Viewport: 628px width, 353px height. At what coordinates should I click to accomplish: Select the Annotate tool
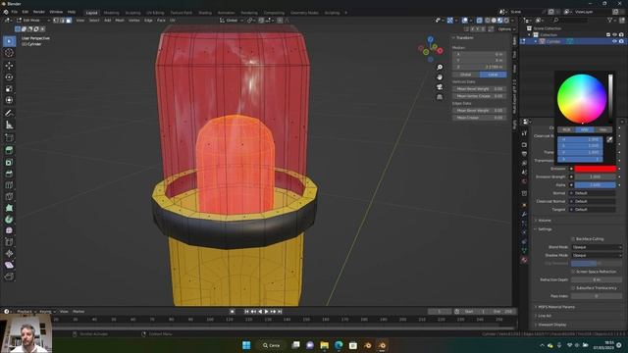point(9,114)
